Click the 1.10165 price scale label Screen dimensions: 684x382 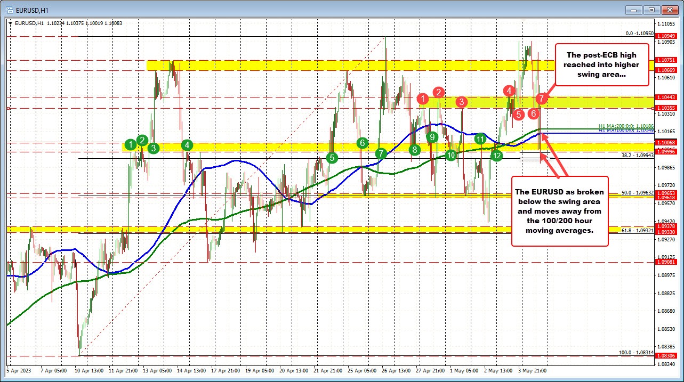667,132
